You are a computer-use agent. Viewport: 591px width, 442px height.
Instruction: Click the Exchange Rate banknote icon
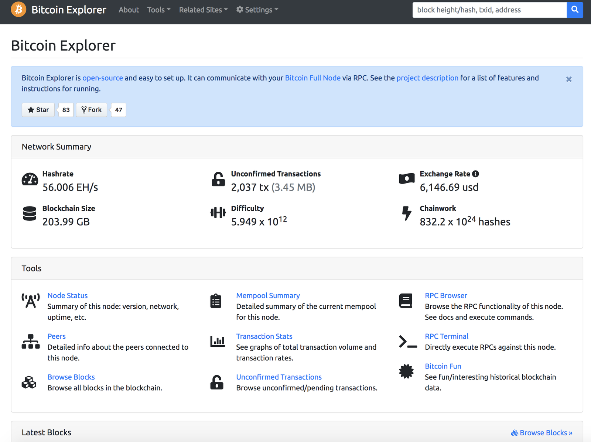pos(407,179)
